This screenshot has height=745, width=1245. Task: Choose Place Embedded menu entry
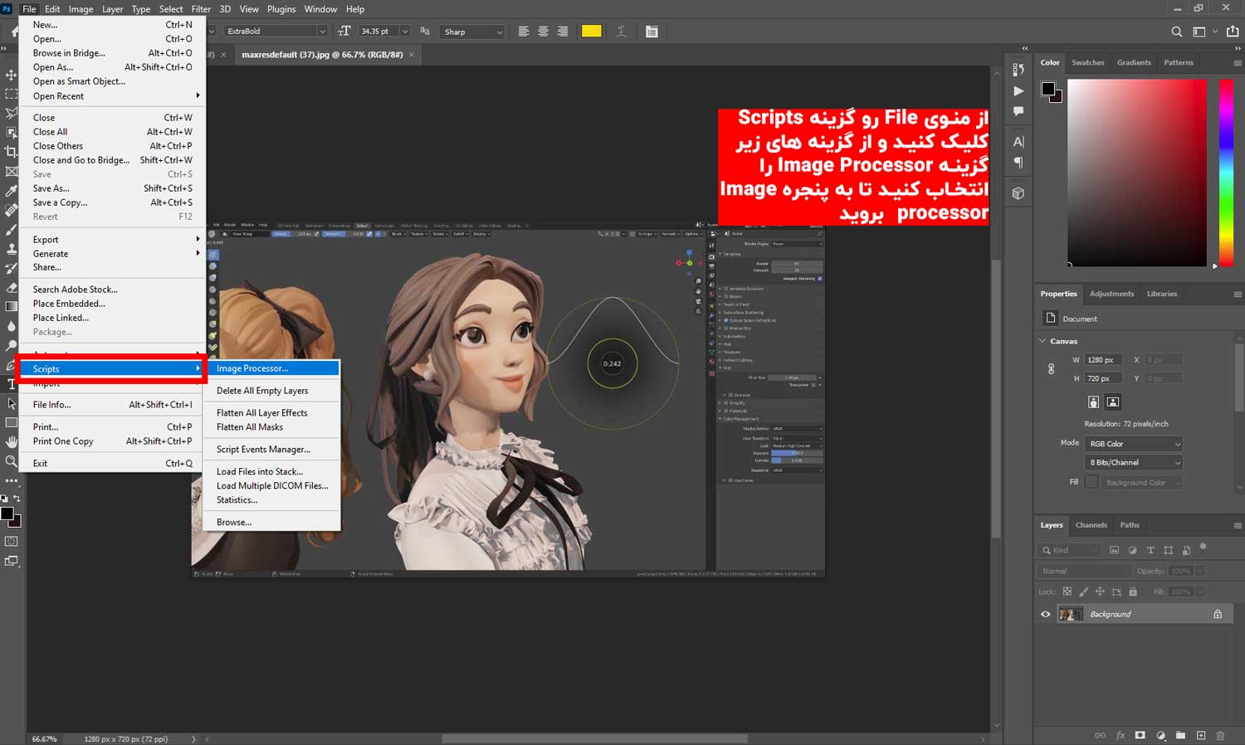point(112,304)
